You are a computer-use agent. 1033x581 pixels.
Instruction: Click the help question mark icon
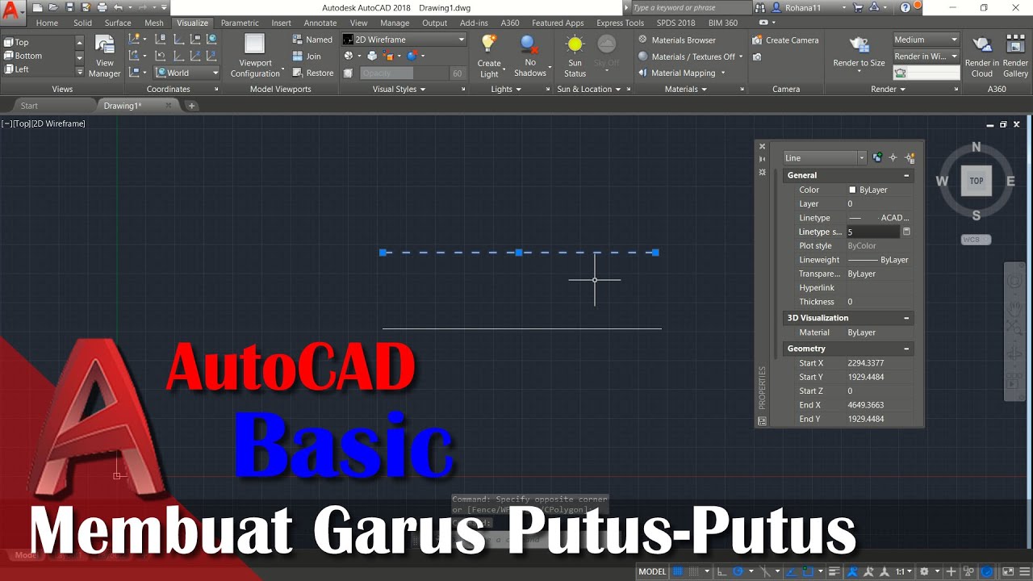905,8
